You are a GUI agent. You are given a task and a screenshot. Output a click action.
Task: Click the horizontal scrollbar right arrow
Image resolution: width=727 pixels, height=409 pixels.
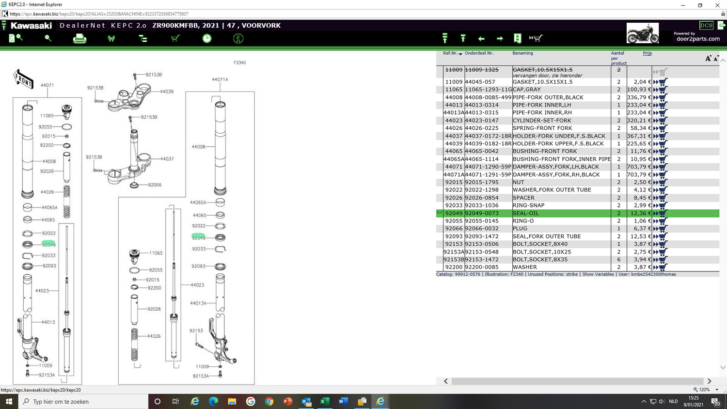[709, 381]
